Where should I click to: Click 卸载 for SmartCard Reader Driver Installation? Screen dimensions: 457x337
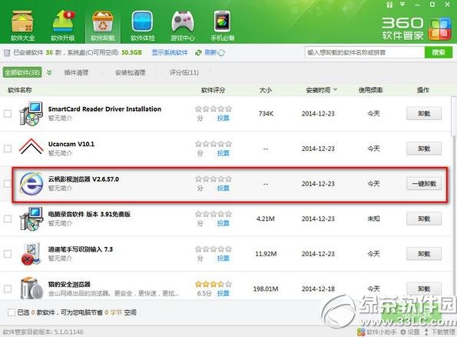click(x=424, y=114)
